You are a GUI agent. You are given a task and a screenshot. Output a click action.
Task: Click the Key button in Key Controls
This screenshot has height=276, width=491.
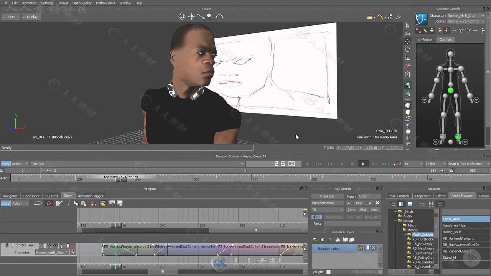point(359,203)
